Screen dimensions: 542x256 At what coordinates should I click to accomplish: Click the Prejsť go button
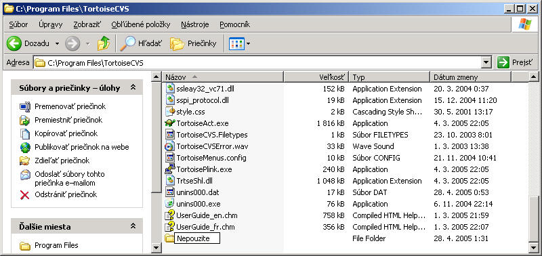[516, 63]
